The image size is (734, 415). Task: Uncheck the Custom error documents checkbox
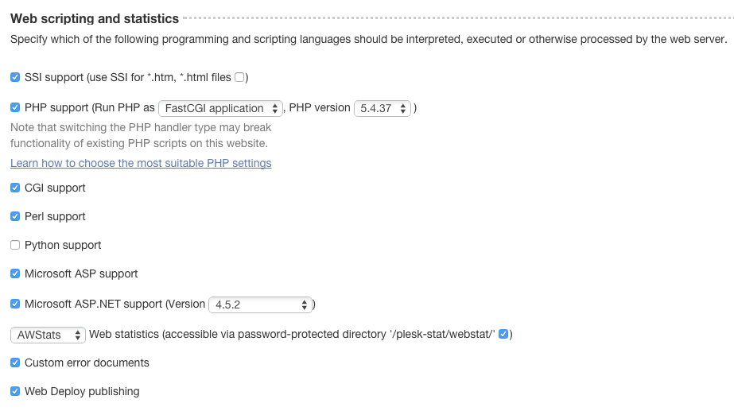pyautogui.click(x=15, y=363)
